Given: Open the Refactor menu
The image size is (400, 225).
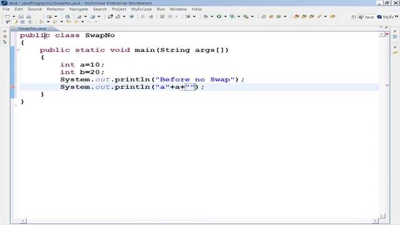Looking at the screenshot, I should coord(56,9).
